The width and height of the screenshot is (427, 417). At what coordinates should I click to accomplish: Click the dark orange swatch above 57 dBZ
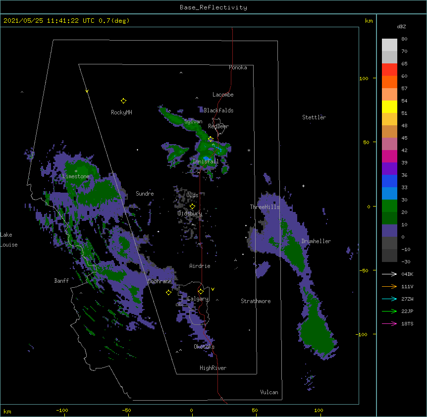pyautogui.click(x=389, y=82)
